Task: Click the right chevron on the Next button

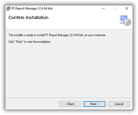Action: pyautogui.click(x=98, y=104)
